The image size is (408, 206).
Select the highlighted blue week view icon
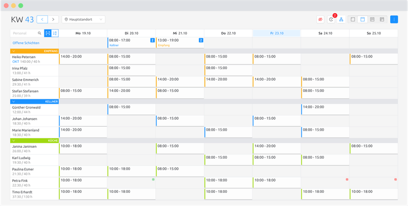(x=362, y=19)
